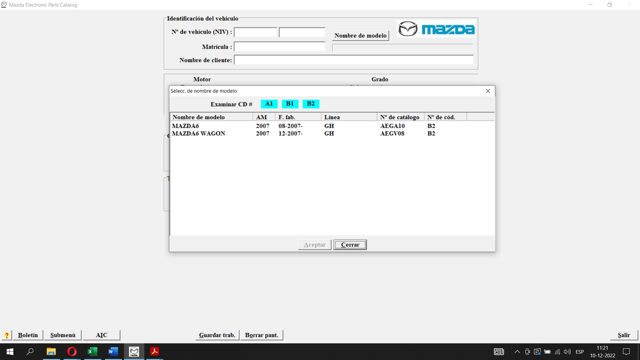Sort by Nº de catálogo column header

tap(400, 117)
